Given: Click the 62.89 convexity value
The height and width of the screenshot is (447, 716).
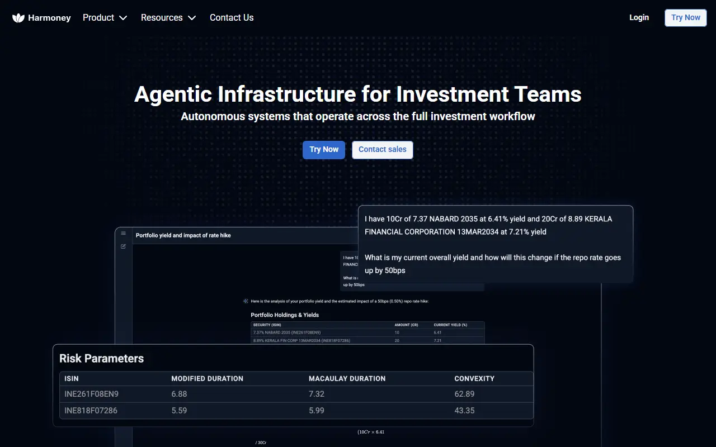Looking at the screenshot, I should click(464, 394).
